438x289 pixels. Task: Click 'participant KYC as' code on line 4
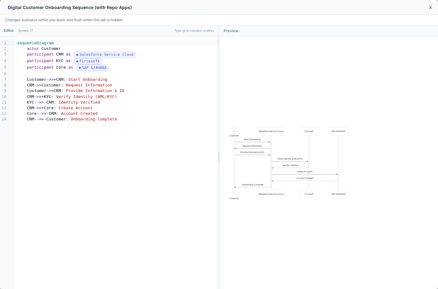coord(49,61)
